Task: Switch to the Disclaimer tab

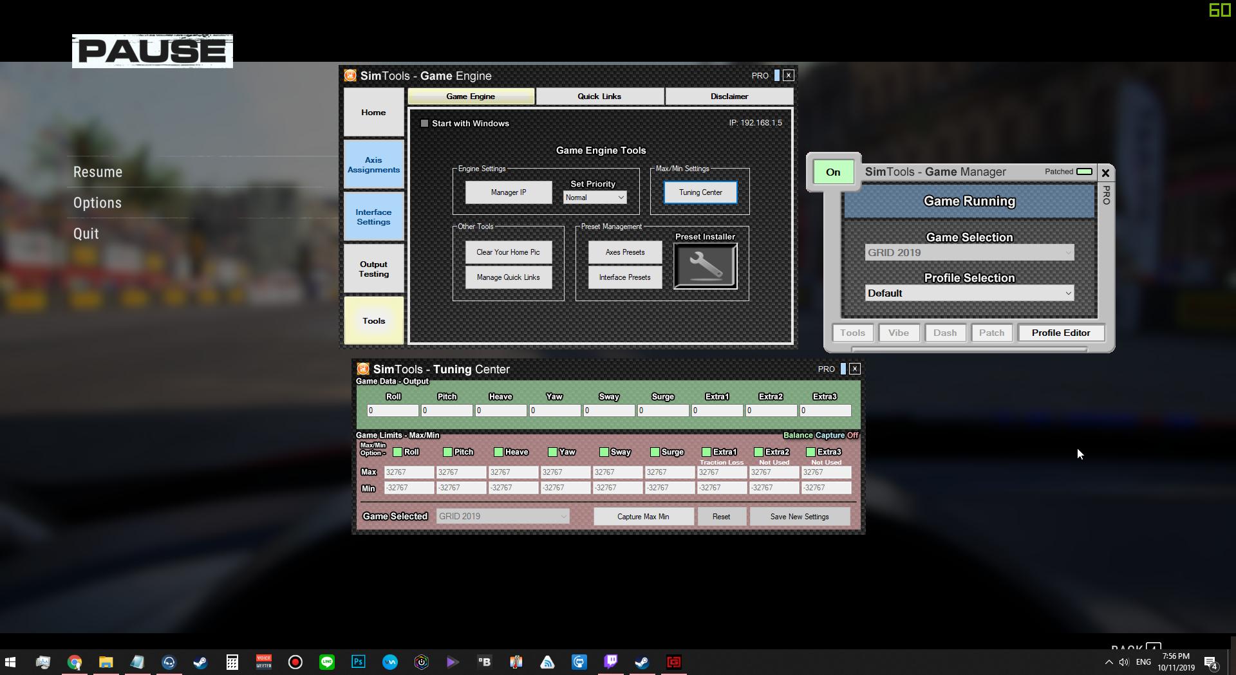Action: (729, 96)
